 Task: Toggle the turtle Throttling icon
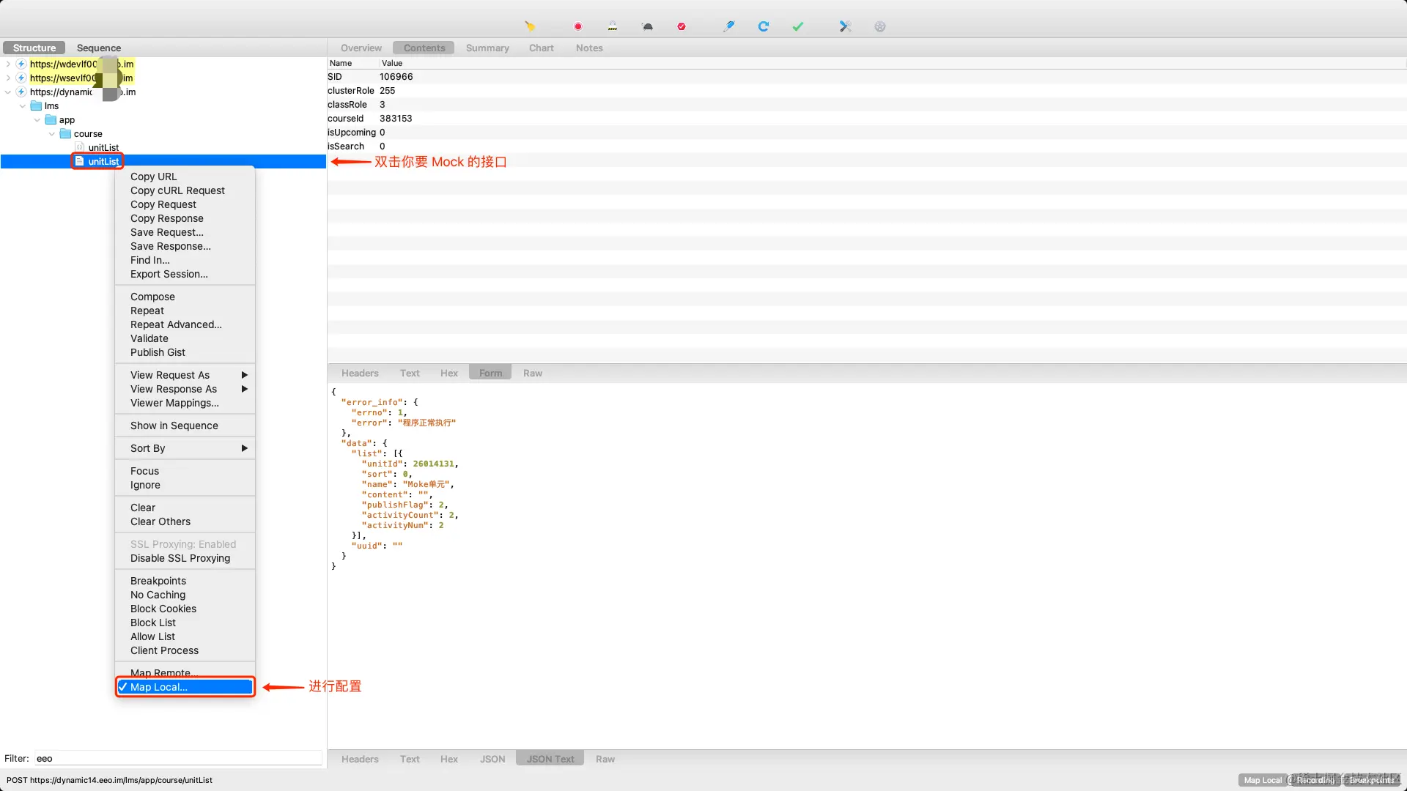tap(648, 26)
